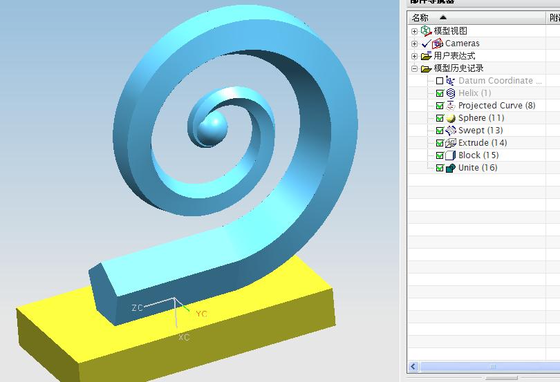Collapse the 模型历史记录 node

(414, 68)
